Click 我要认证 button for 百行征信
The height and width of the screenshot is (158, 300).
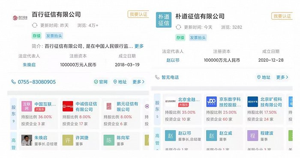(138, 14)
